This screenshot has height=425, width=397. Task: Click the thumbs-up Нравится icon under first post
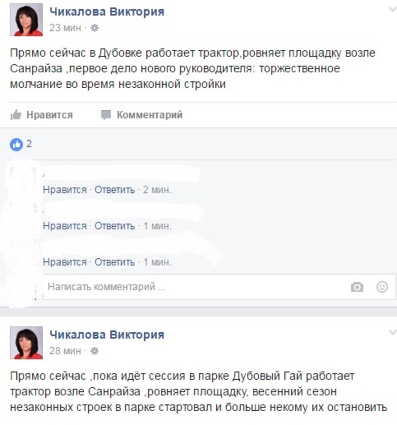click(16, 115)
